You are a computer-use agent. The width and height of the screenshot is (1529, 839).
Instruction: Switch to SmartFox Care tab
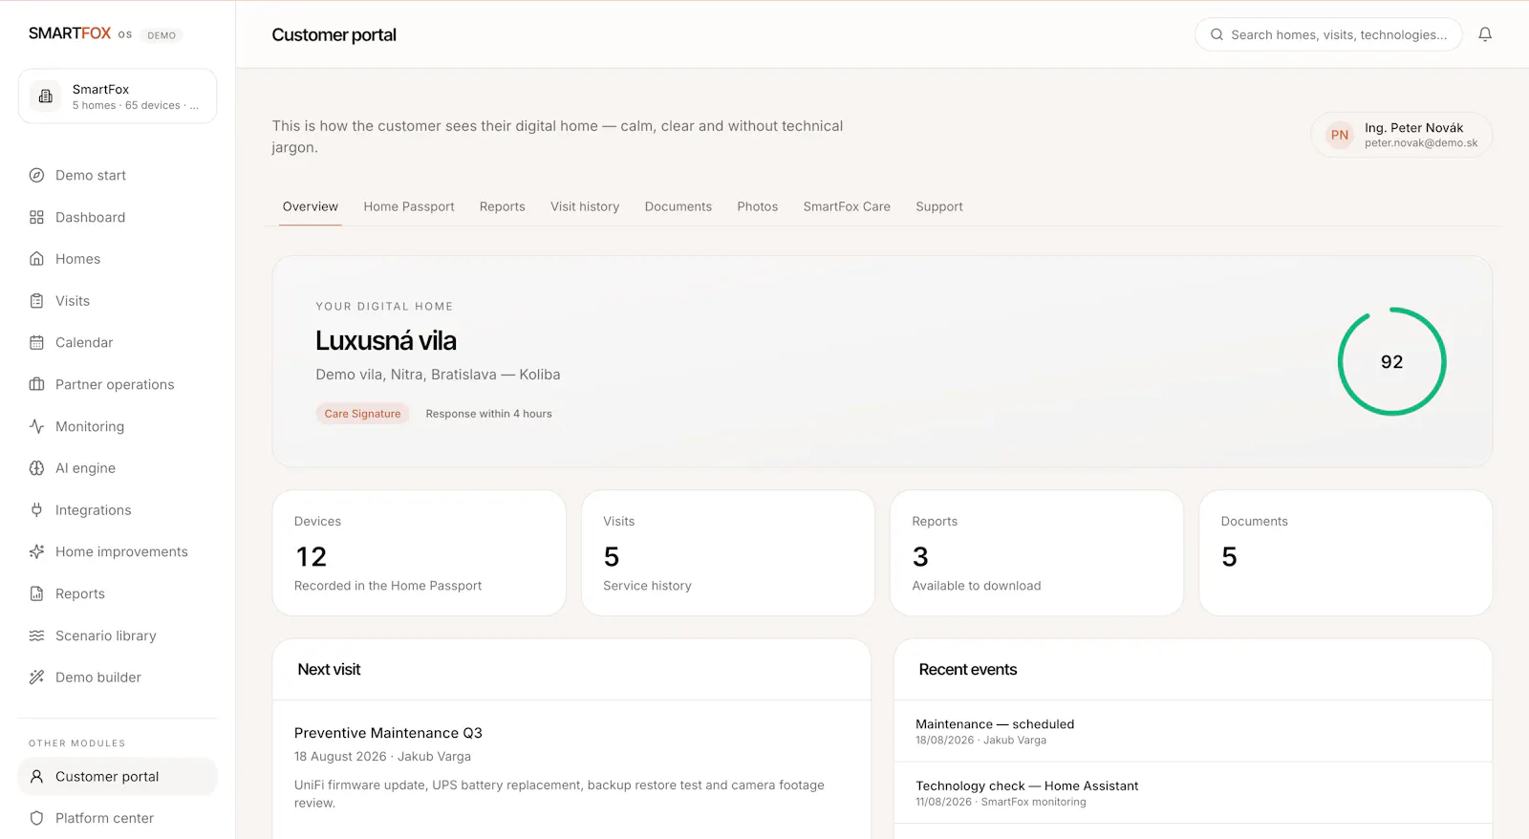(x=847, y=206)
